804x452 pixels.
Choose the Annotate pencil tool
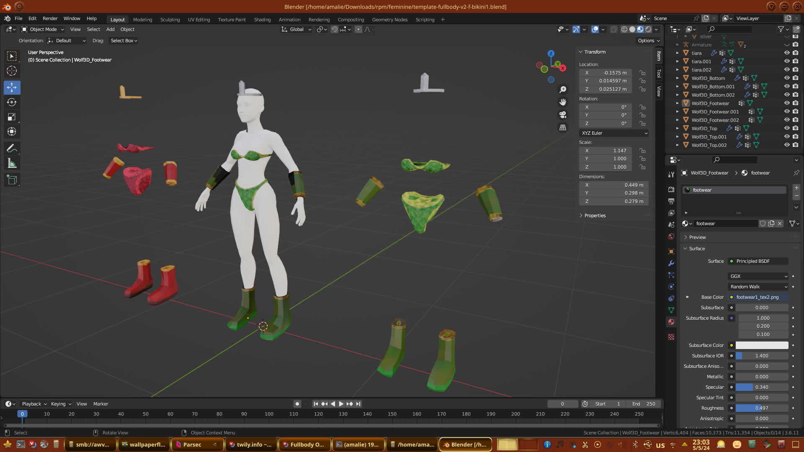pyautogui.click(x=12, y=149)
